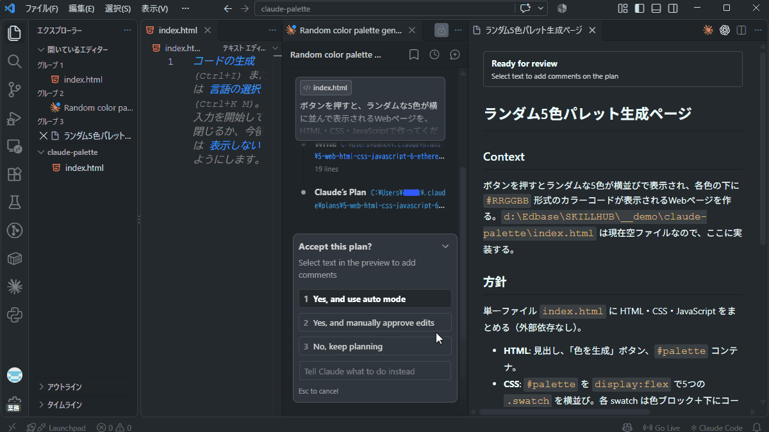The height and width of the screenshot is (432, 769).
Task: Open chat history clock icon
Action: (434, 55)
